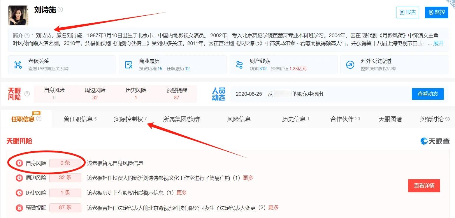Expand the biography with 展开 link
Viewport: 455px width, 218px height.
coord(438,43)
